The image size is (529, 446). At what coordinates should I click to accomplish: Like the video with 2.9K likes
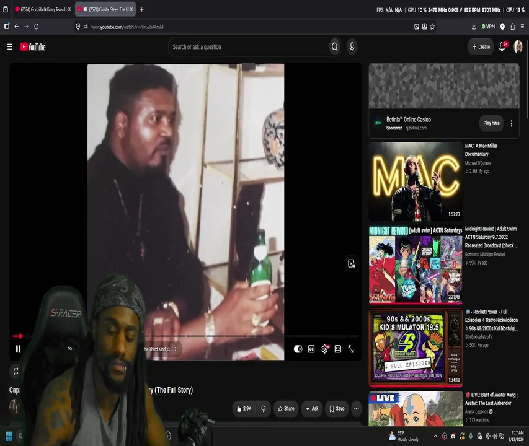coord(244,409)
